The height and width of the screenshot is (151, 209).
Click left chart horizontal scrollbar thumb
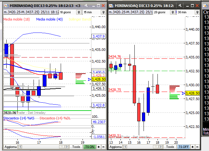62,147
